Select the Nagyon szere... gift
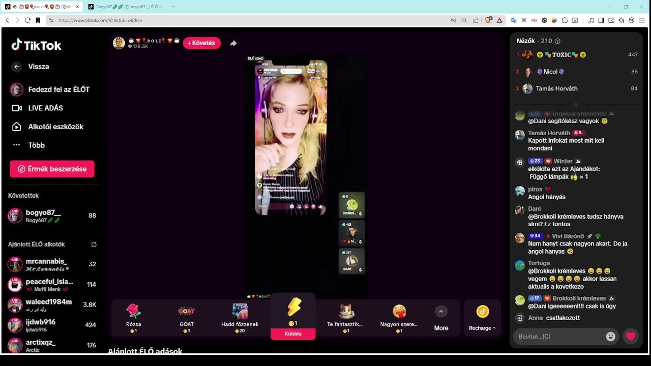651x366 pixels. tap(399, 318)
